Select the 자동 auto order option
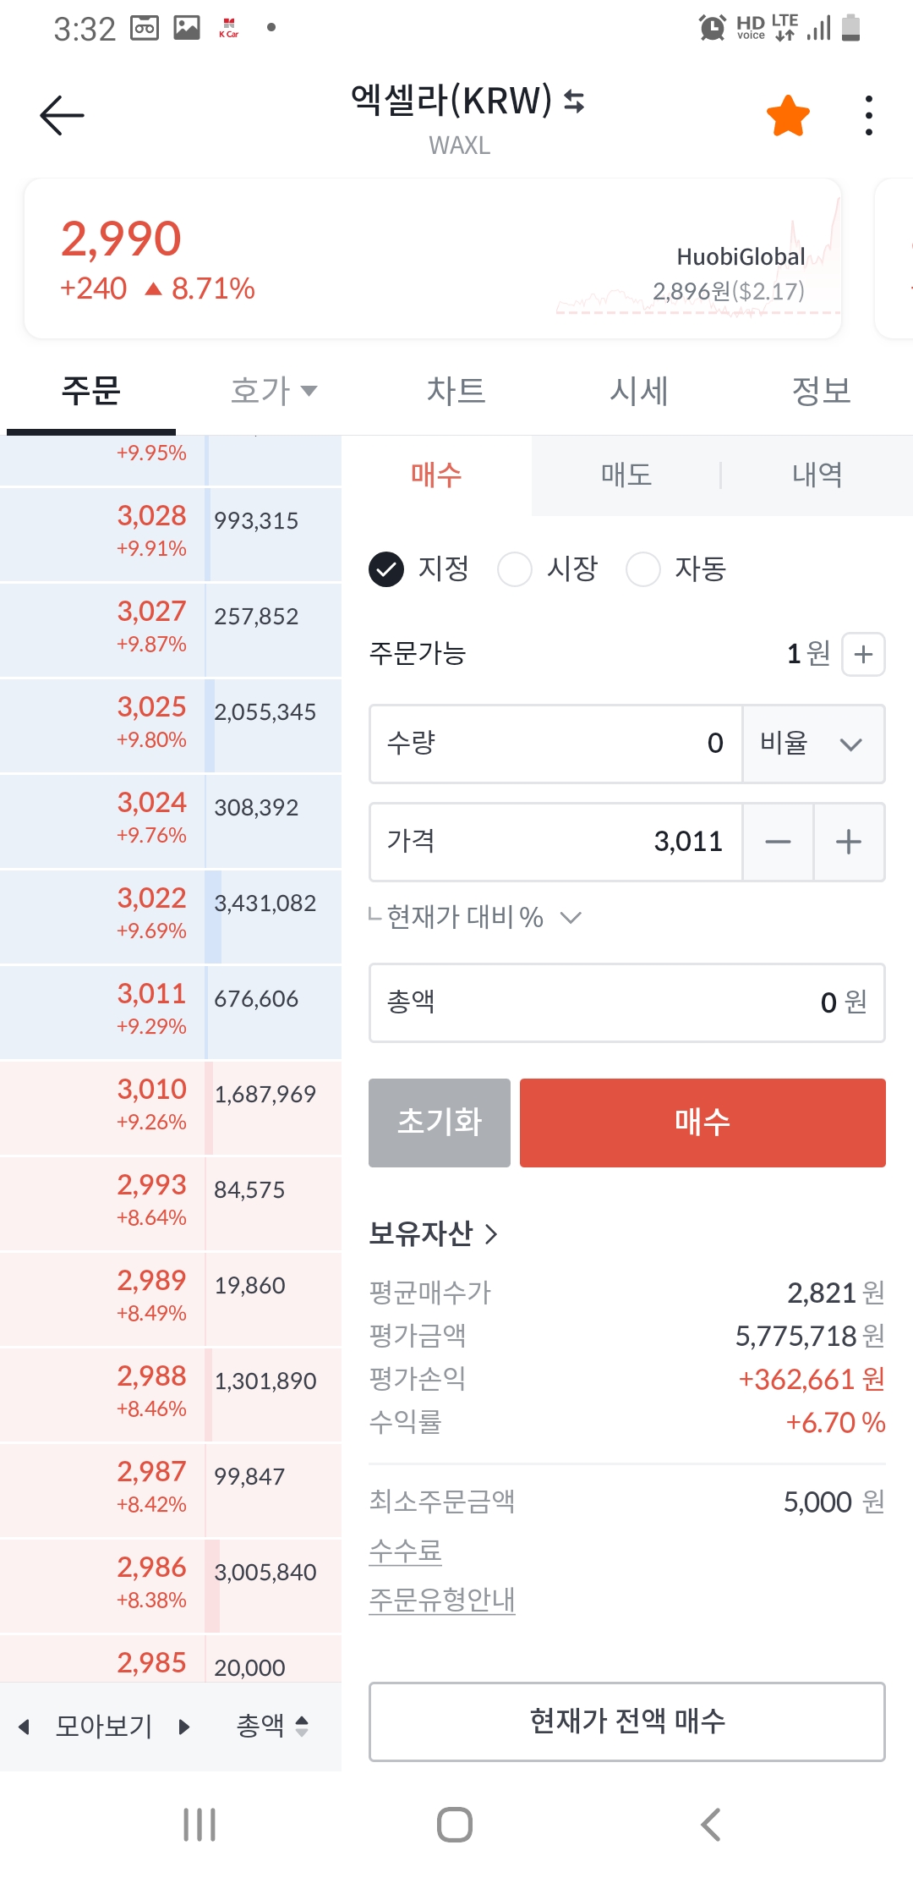 (x=643, y=569)
